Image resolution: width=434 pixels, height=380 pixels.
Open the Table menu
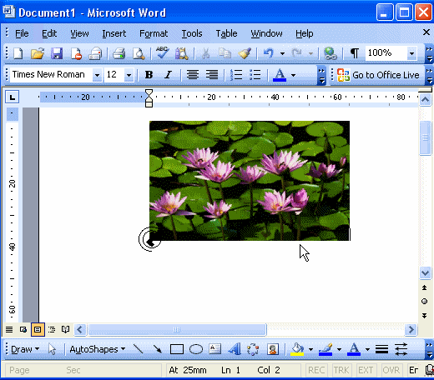pyautogui.click(x=226, y=33)
